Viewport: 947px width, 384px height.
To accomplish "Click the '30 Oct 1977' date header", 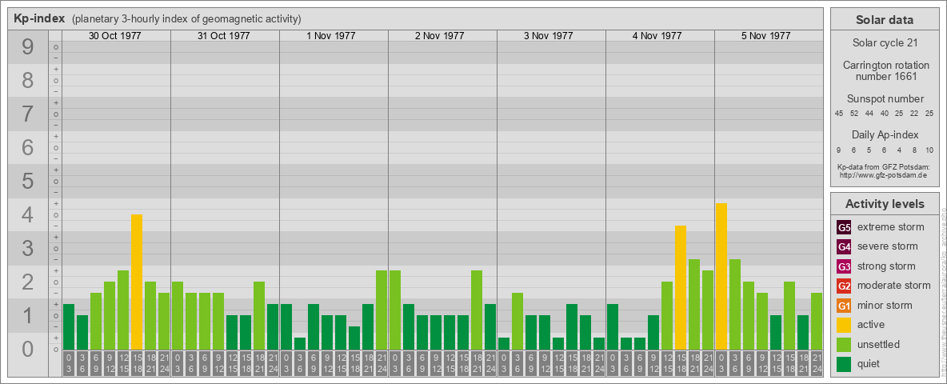I will click(x=114, y=36).
